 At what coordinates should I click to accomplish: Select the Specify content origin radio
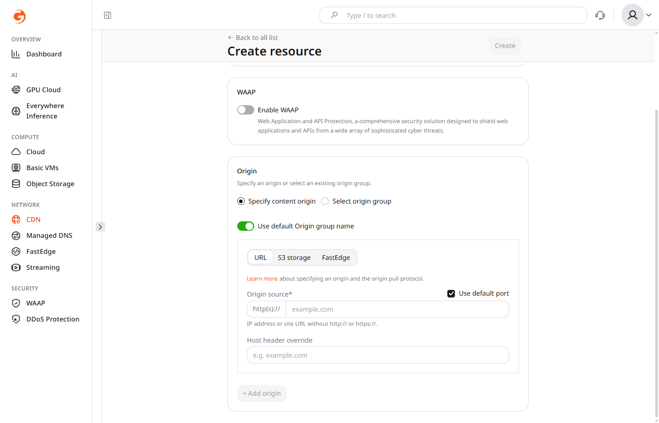(241, 201)
